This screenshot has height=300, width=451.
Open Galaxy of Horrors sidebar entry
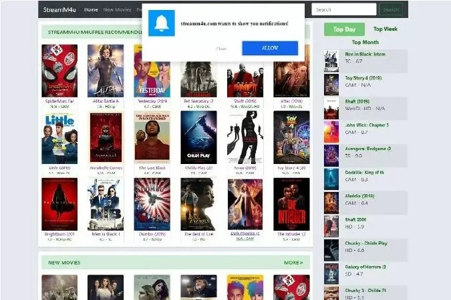pos(365,273)
